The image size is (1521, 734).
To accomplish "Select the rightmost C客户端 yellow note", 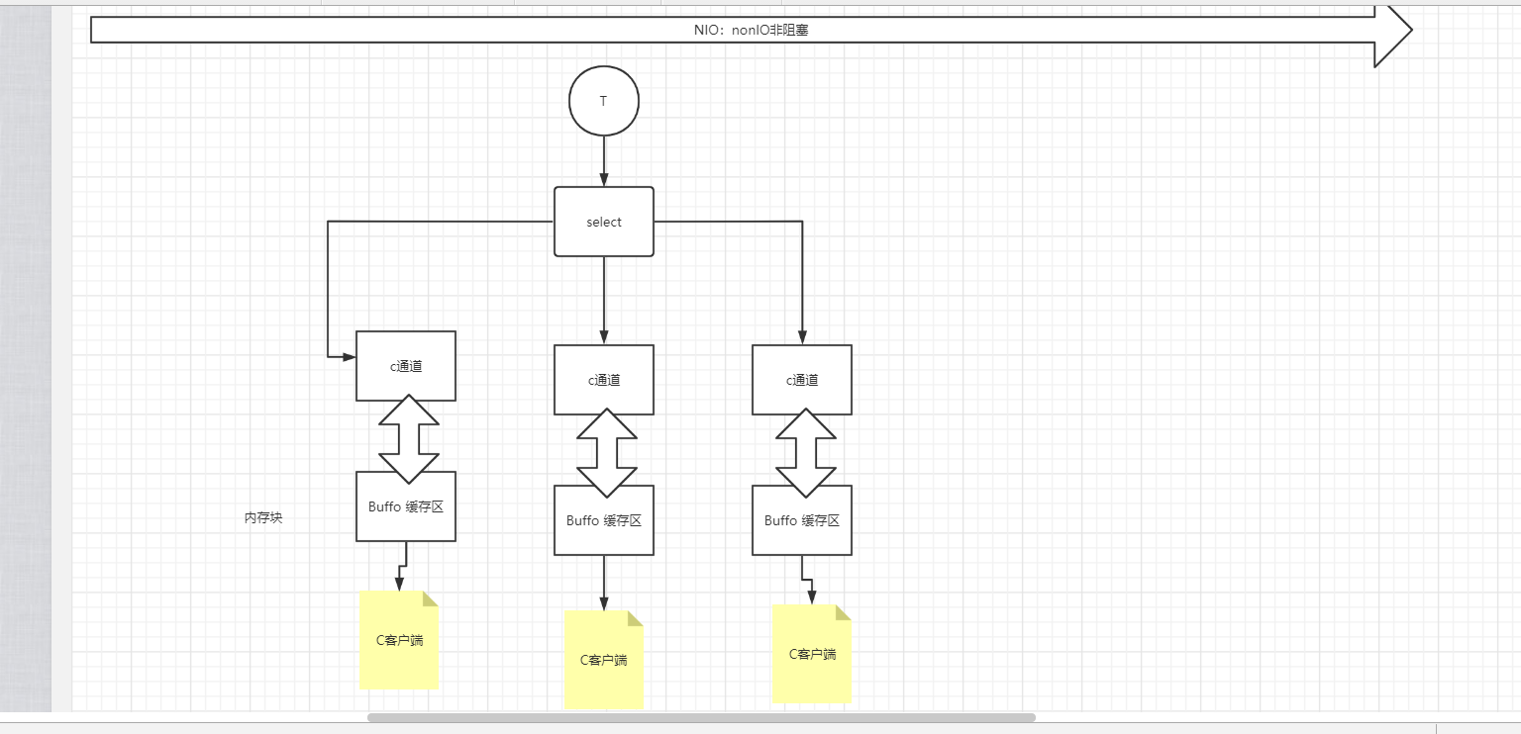I will pyautogui.click(x=812, y=654).
